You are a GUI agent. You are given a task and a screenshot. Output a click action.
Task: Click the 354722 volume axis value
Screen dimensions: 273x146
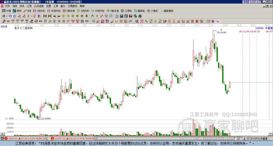[x=10, y=124]
